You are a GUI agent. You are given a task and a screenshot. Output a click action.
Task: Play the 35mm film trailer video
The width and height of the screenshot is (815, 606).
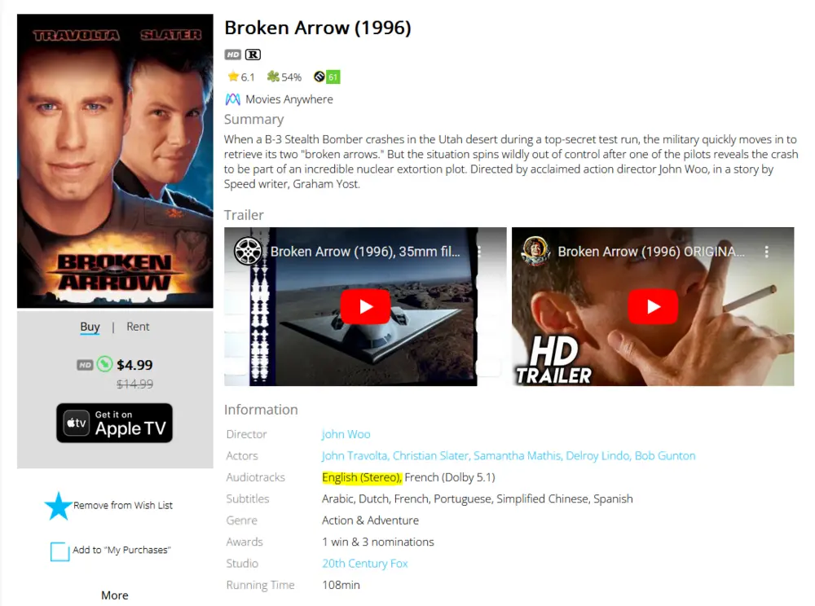365,306
